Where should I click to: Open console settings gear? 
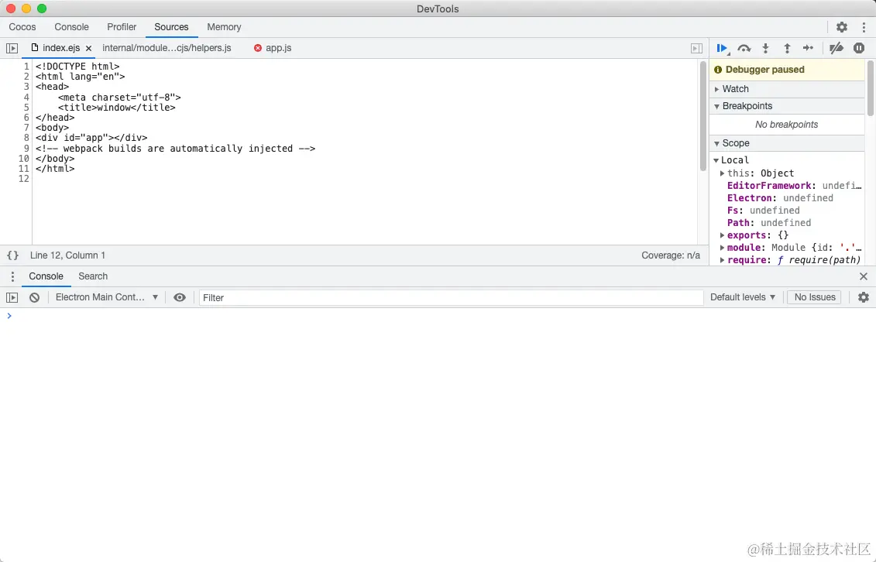coord(863,297)
